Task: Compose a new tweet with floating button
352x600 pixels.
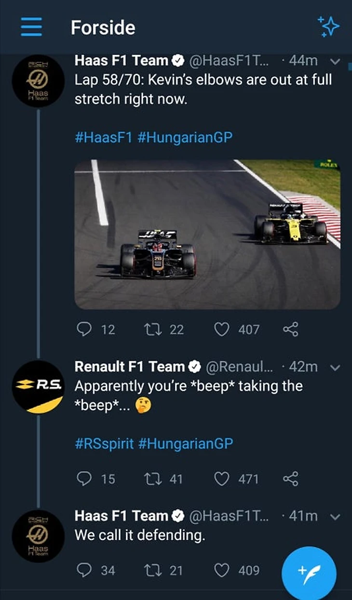Action: pyautogui.click(x=309, y=573)
